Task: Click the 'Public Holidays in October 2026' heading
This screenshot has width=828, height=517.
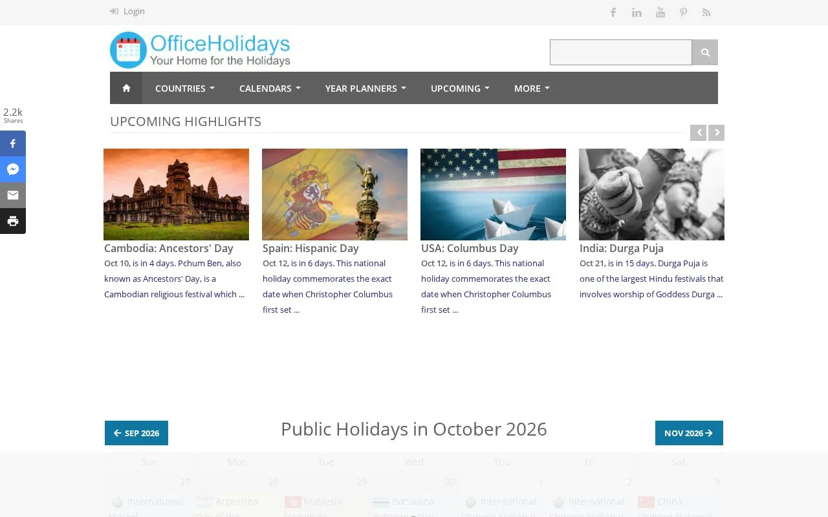Action: coord(414,429)
